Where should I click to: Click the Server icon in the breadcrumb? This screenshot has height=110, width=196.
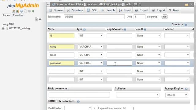(54, 5)
